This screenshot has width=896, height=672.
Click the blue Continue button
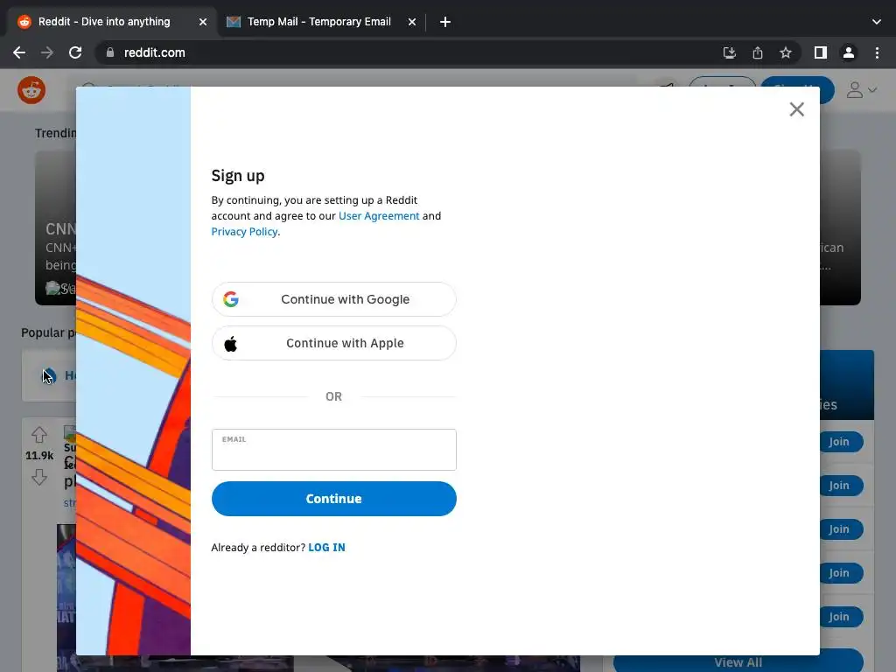pos(333,498)
